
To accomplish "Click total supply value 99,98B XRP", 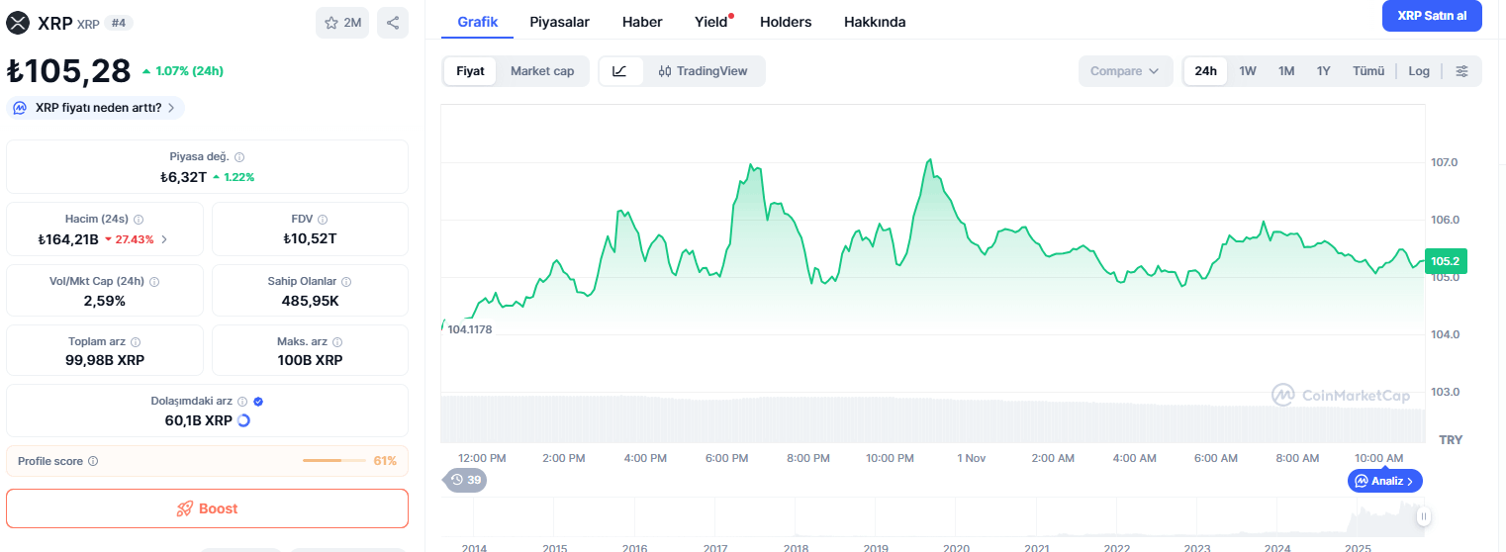I will pyautogui.click(x=105, y=360).
